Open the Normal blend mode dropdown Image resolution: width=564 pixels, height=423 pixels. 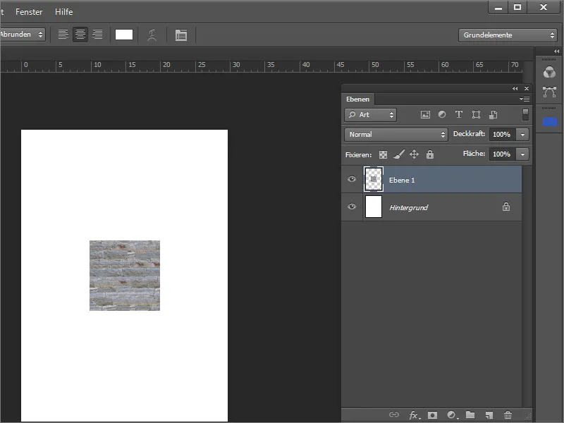click(x=396, y=135)
